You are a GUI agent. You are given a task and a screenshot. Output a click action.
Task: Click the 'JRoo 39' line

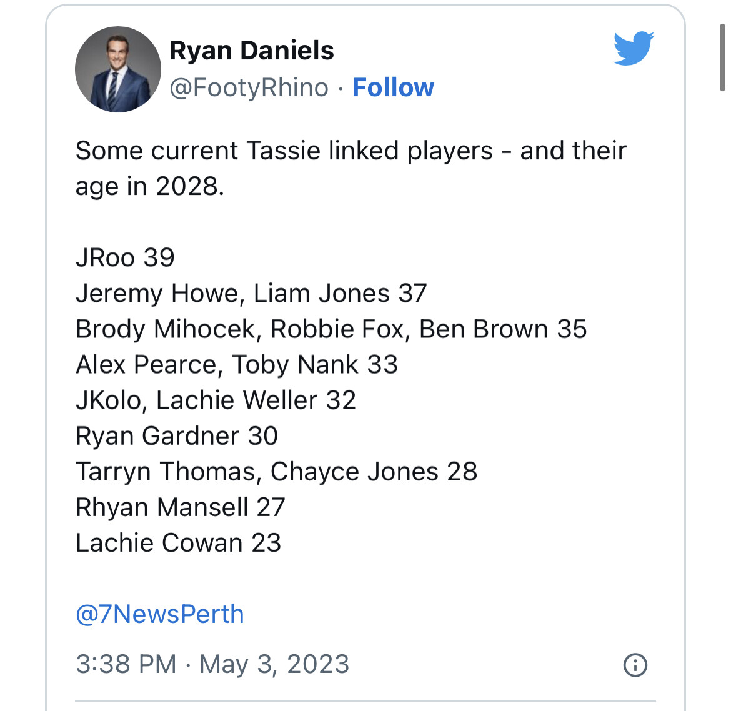126,257
